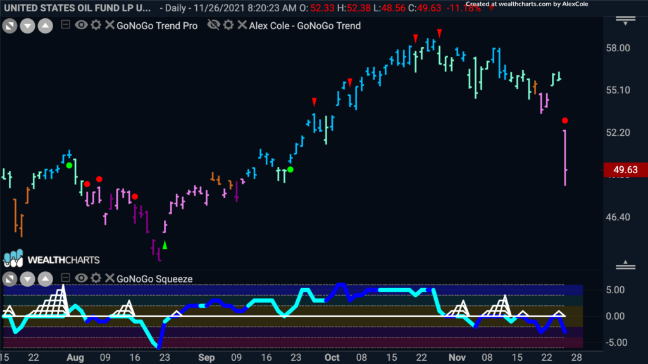Click the Nov date label
The width and height of the screenshot is (648, 364).
(x=457, y=358)
